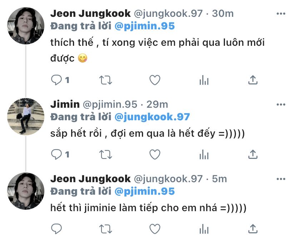Open Jimin's profile picture

[x=26, y=116]
